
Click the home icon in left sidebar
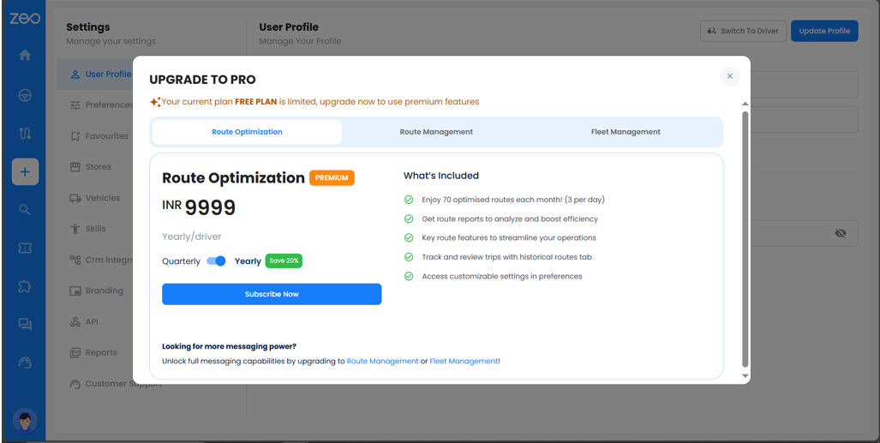(25, 55)
